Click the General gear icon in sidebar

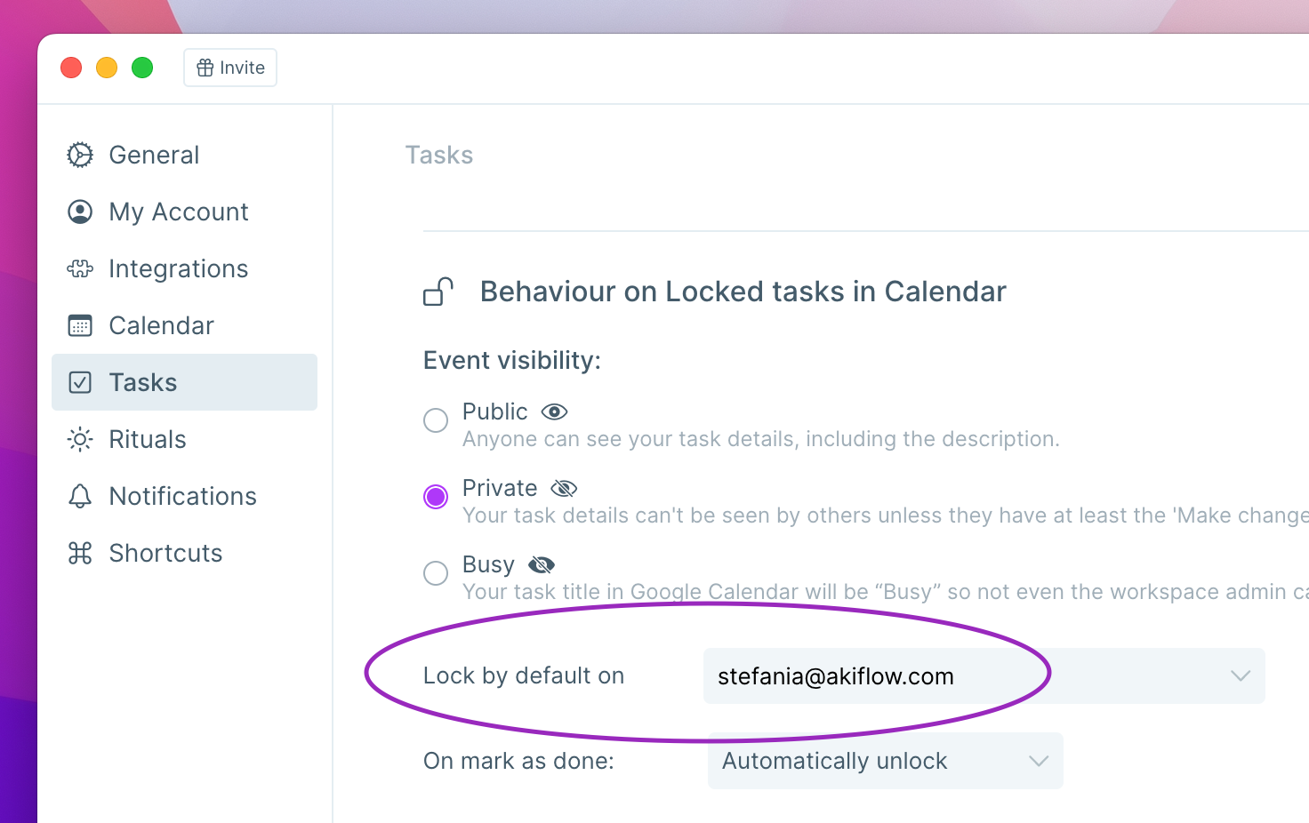click(80, 155)
